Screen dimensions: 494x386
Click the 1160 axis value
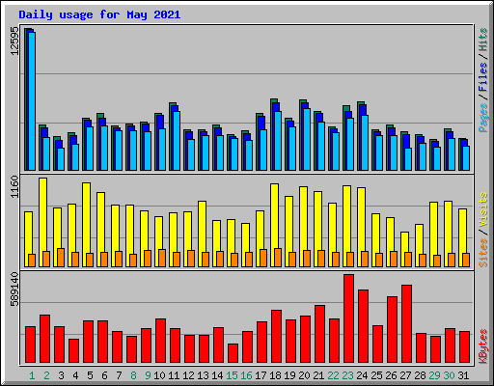click(14, 186)
